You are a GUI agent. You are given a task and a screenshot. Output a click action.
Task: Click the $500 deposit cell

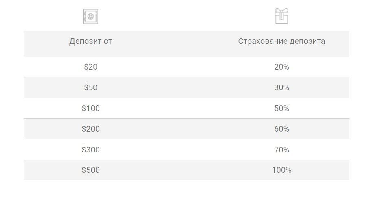click(91, 170)
